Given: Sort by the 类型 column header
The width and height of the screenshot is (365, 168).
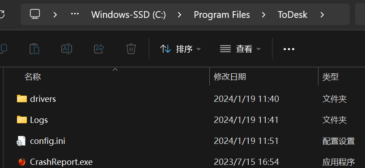Looking at the screenshot, I should click(330, 76).
